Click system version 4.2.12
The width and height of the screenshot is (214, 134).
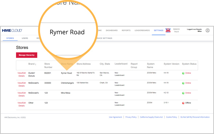166,92
